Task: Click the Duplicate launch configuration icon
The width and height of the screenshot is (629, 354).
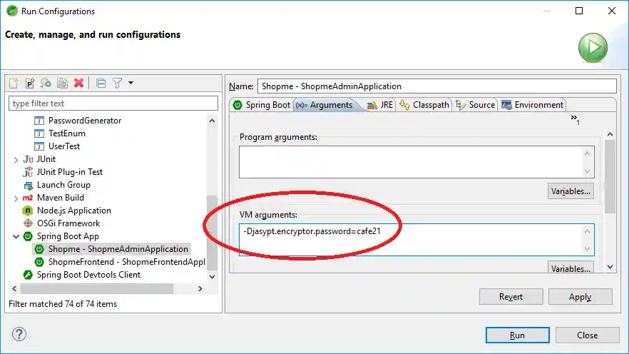Action: [x=62, y=83]
